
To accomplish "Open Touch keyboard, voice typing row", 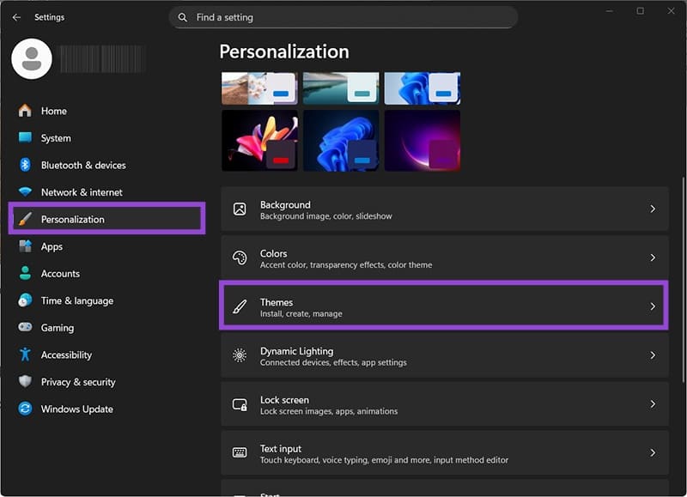I will tap(445, 452).
